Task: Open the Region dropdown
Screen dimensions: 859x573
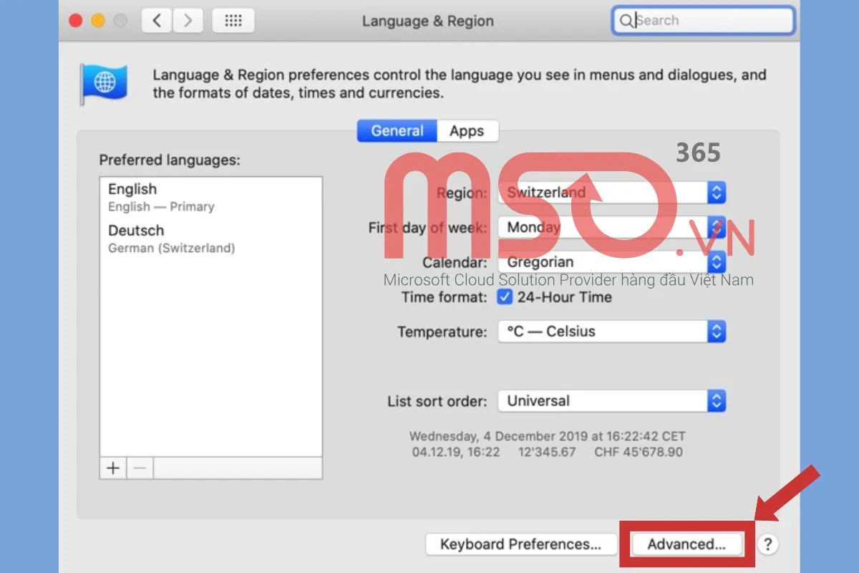Action: pos(612,193)
